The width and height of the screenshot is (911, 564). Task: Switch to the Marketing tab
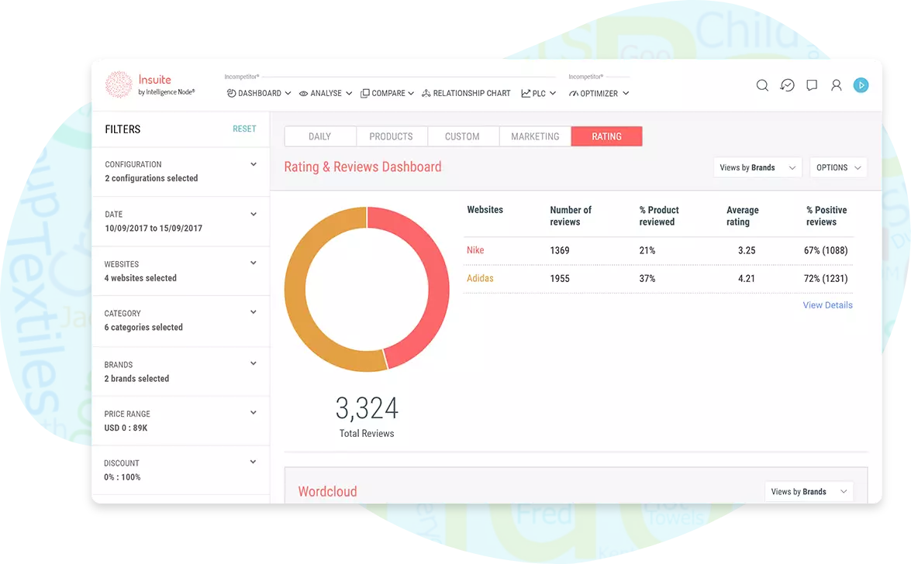[535, 136]
